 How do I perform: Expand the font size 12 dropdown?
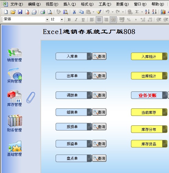[x=62, y=20]
